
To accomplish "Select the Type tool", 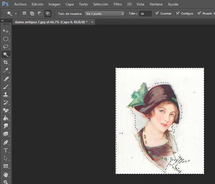I will tap(6, 150).
